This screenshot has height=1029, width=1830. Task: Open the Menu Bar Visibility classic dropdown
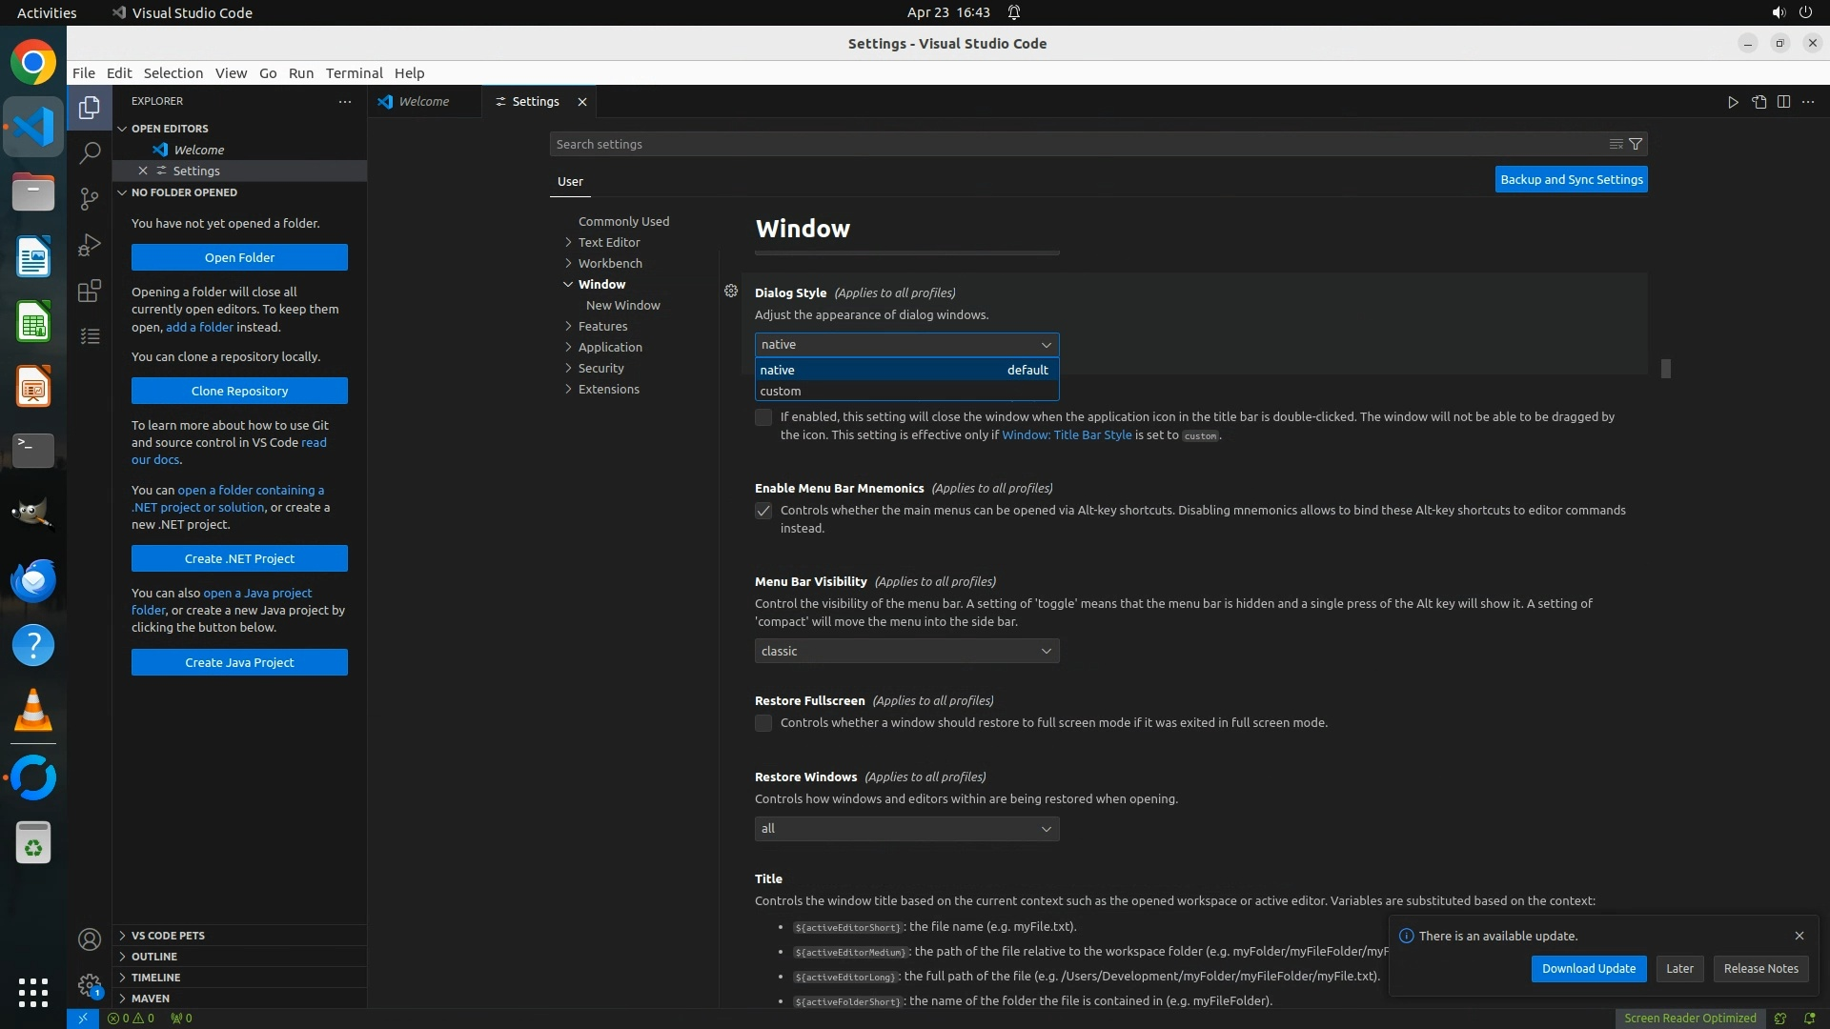pos(906,651)
